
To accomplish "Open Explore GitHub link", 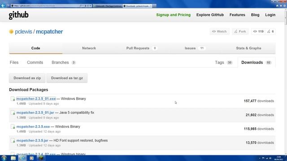I will pos(210,15).
